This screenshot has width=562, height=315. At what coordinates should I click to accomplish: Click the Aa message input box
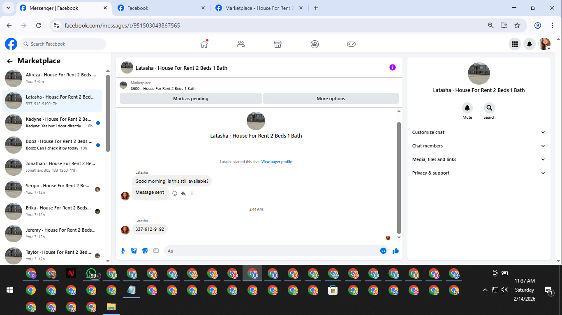[271, 251]
